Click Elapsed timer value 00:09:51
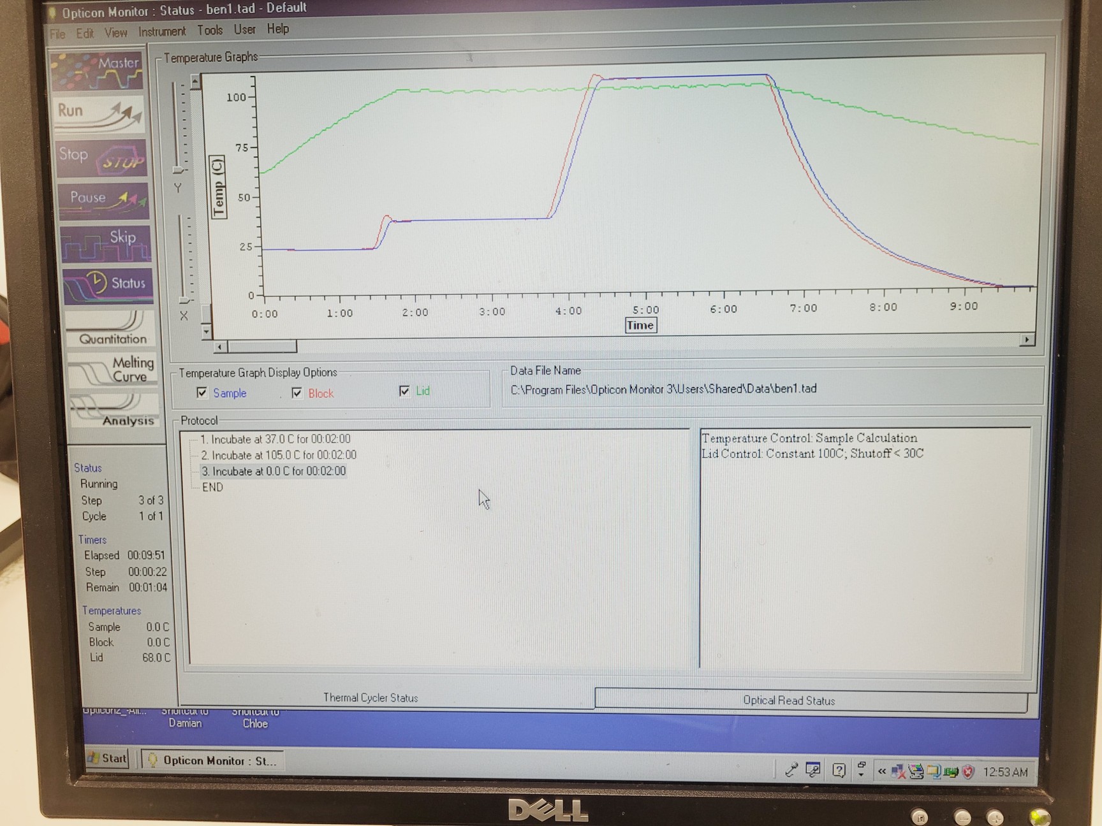Image resolution: width=1102 pixels, height=826 pixels. click(x=146, y=555)
